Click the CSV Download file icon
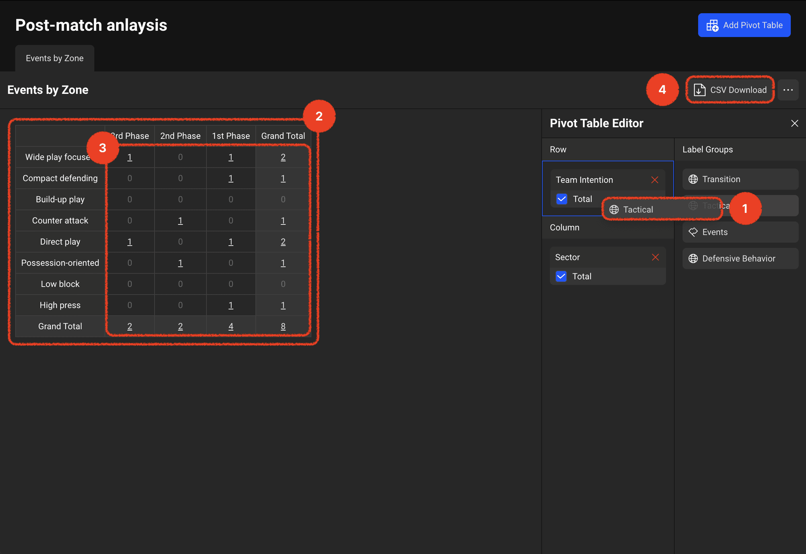Viewport: 806px width, 554px height. point(699,90)
